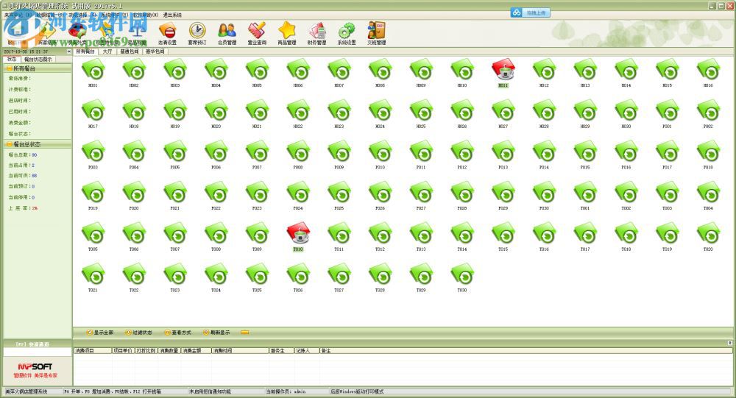Screen dimensions: 736x398
Task: Click 备注 column header
Action: [x=526, y=351]
